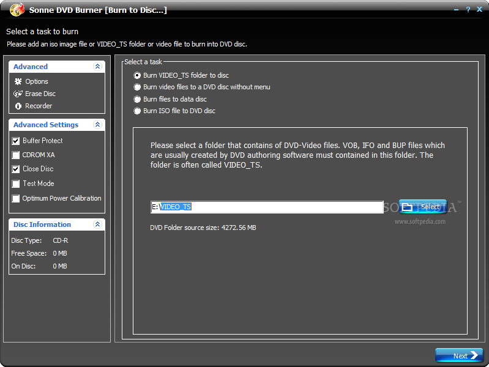Choose Burn files to data disc
The height and width of the screenshot is (367, 489).
coord(137,99)
